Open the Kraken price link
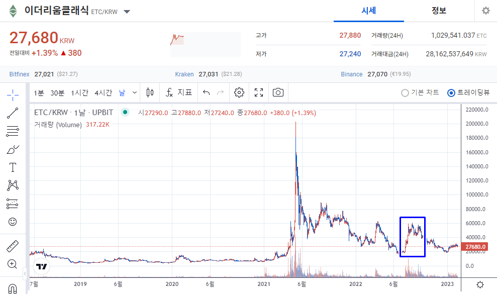Viewport: 497px width, 294px height. click(x=184, y=74)
